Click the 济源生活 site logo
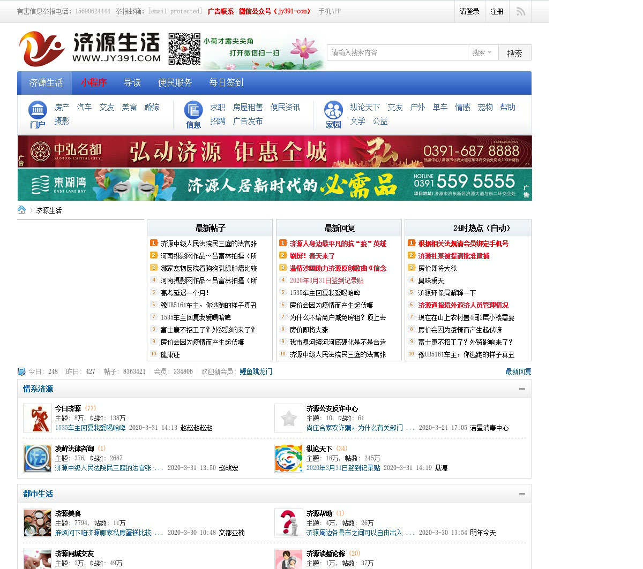Viewport: 643px width, 569px height. 89,49
